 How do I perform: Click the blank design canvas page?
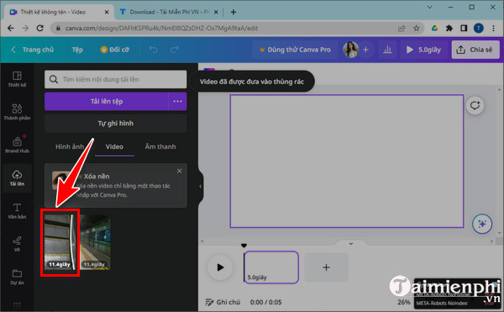pos(347,161)
